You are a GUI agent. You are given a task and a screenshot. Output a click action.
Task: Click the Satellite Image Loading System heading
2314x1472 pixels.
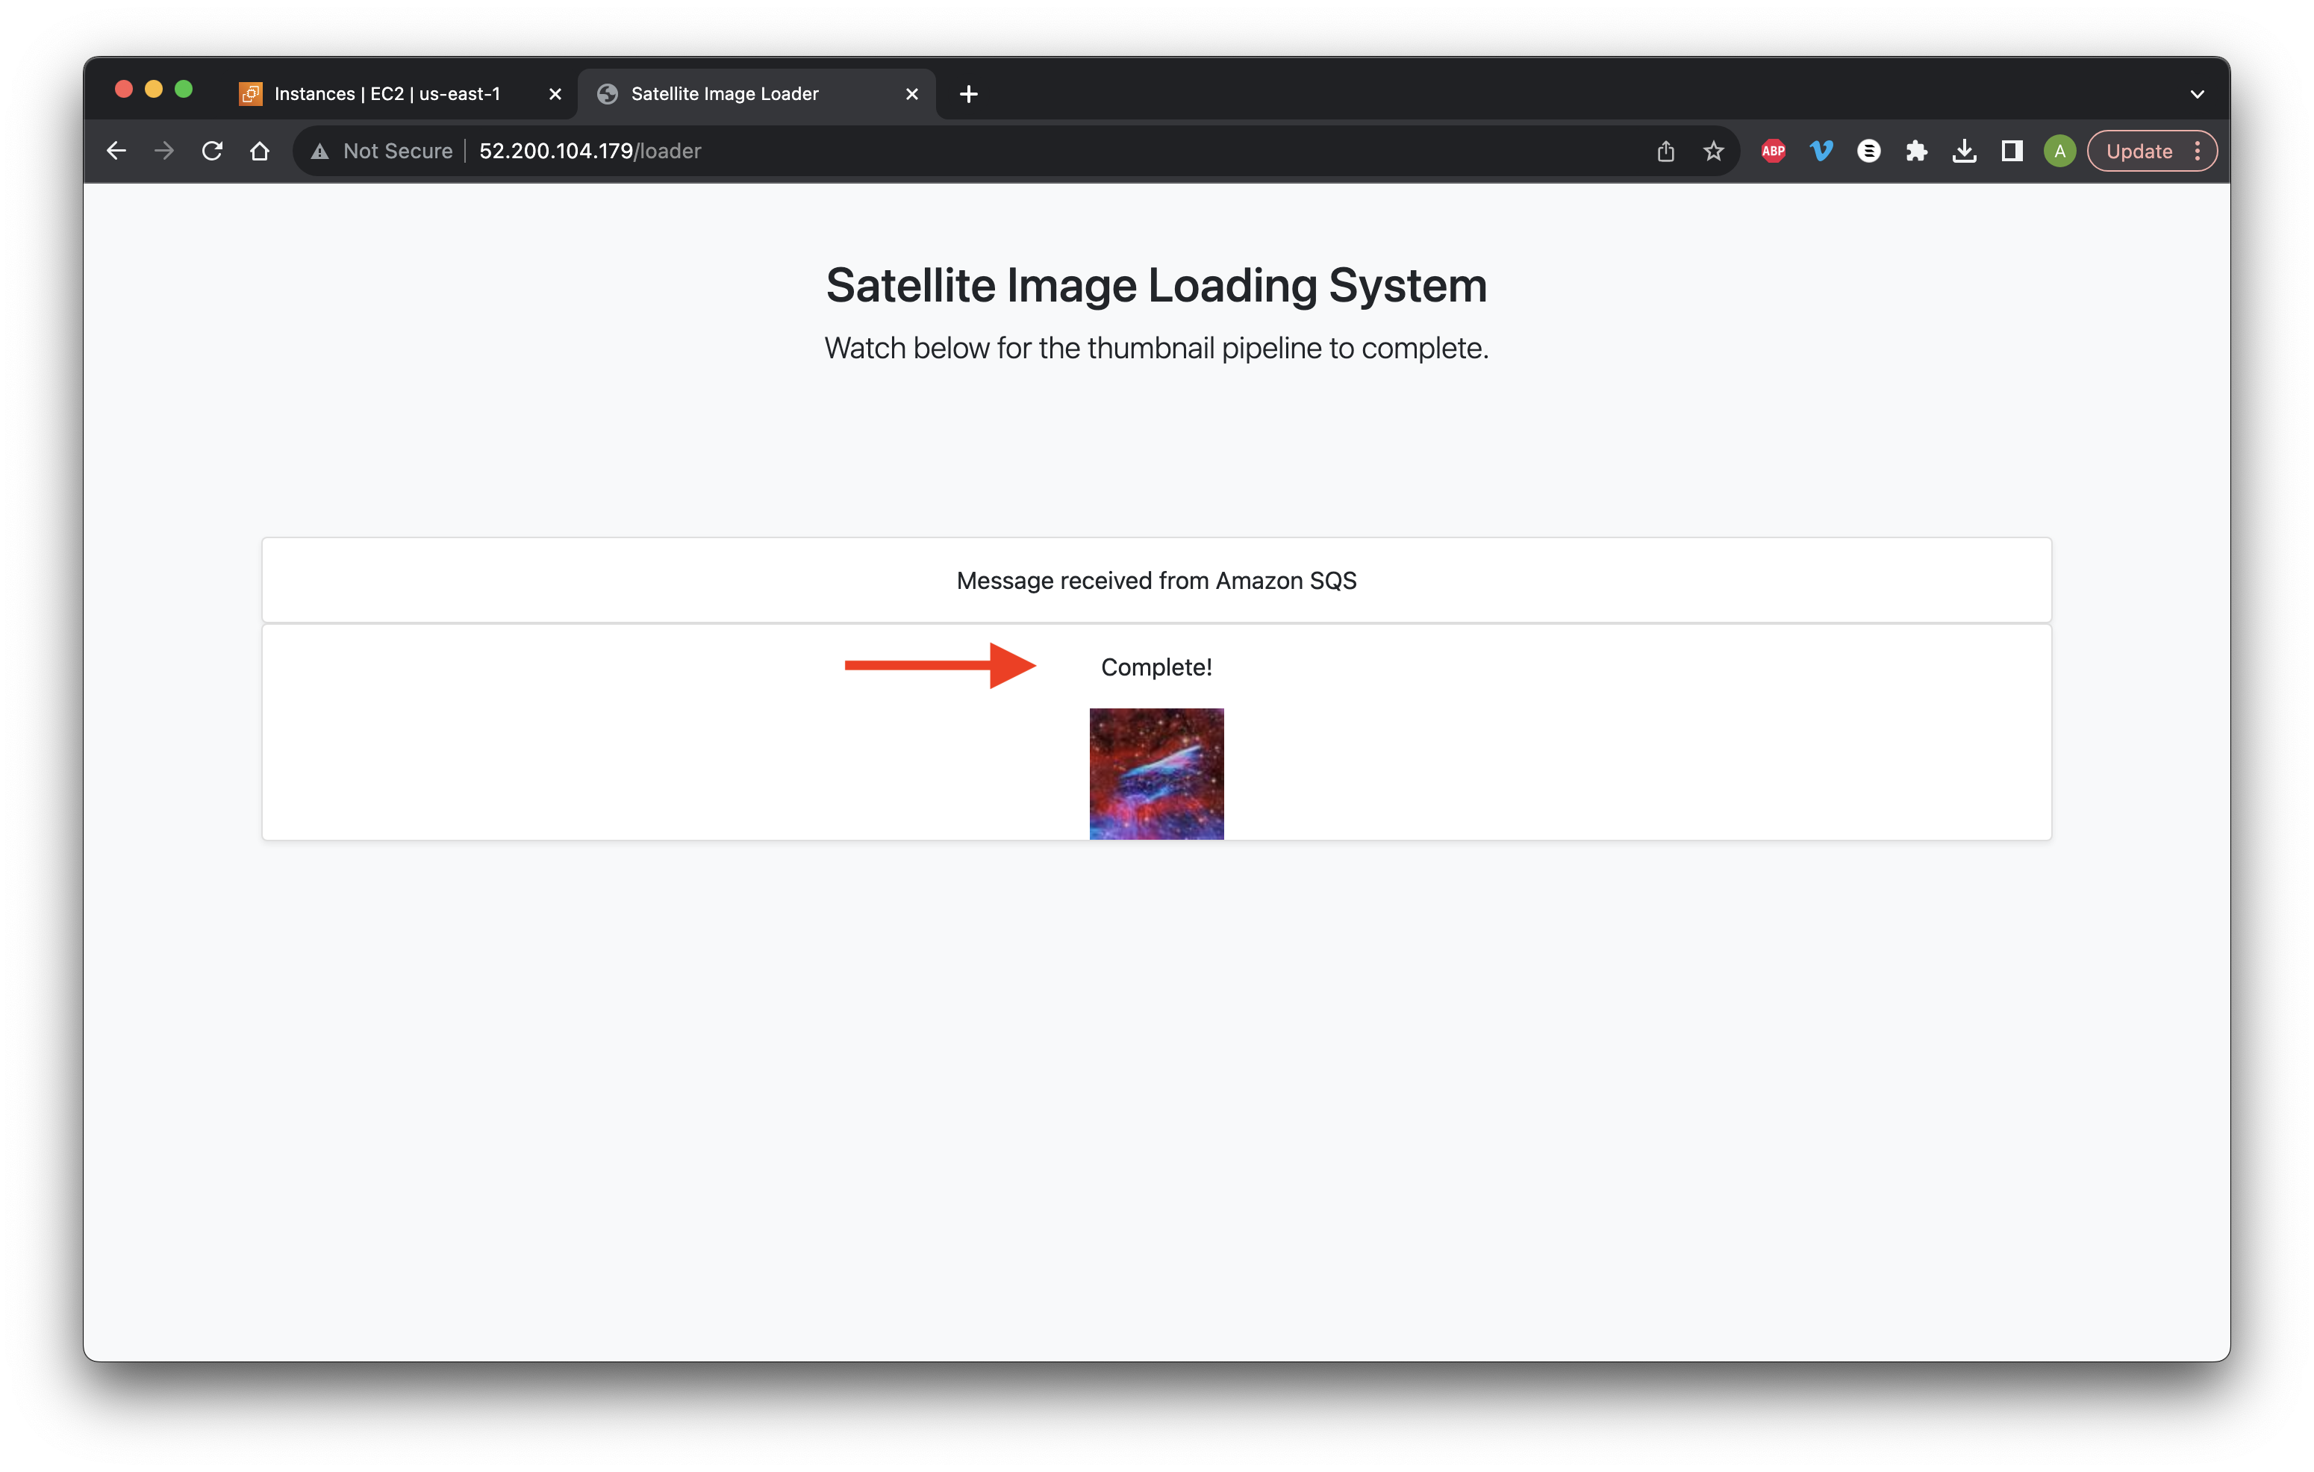pyautogui.click(x=1156, y=285)
